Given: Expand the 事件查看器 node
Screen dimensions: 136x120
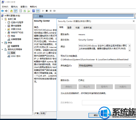Looking at the screenshot, I should coord(6,26).
